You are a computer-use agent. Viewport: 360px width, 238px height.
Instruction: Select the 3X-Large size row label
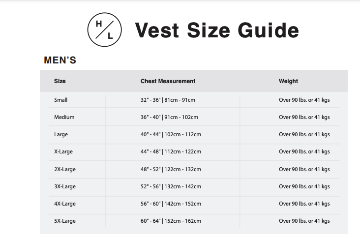(65, 186)
